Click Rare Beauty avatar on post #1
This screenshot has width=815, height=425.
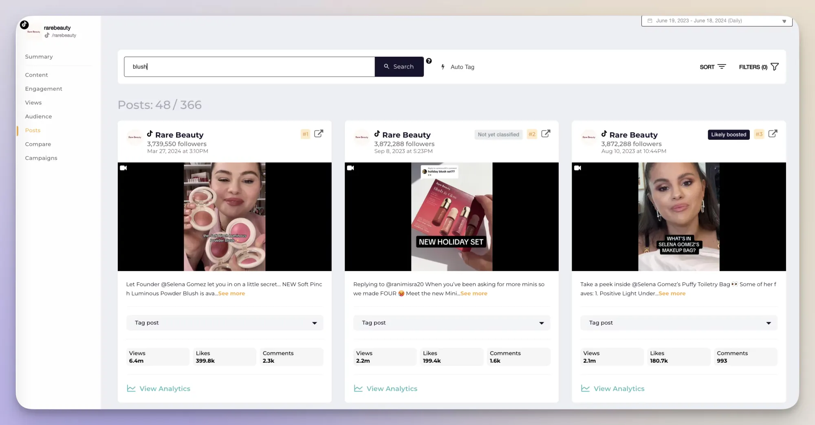pos(135,137)
